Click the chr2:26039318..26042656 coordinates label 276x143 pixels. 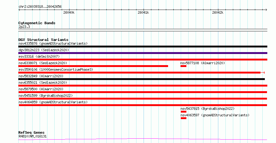(40, 7)
